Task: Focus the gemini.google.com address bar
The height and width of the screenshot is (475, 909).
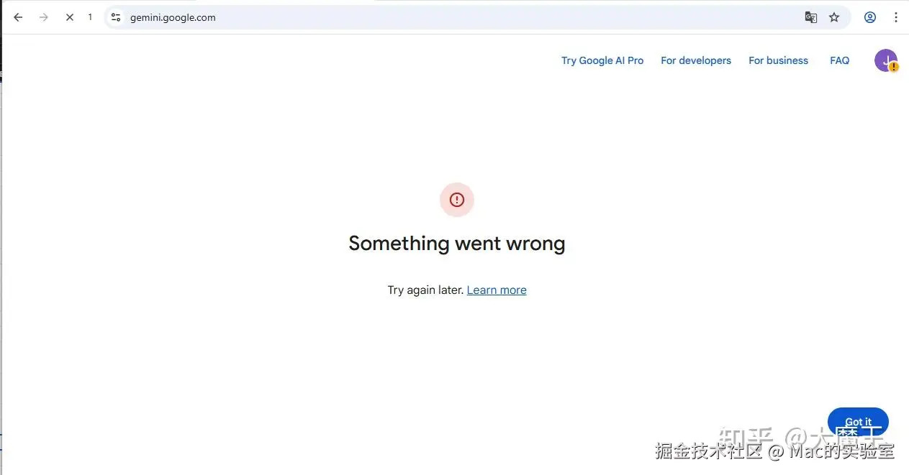Action: (x=461, y=17)
